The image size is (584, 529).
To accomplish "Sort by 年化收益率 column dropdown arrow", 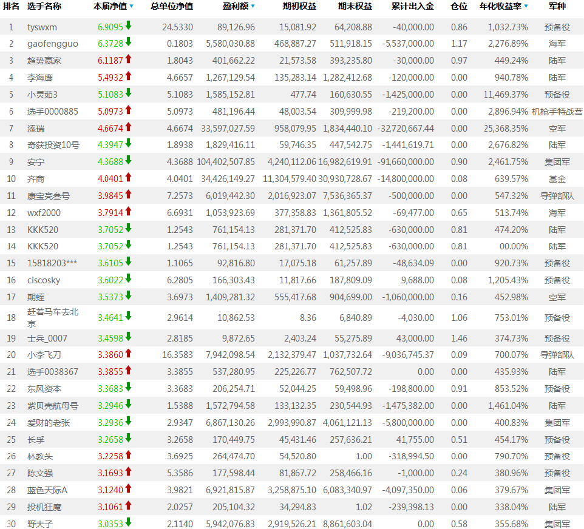I will [x=526, y=6].
